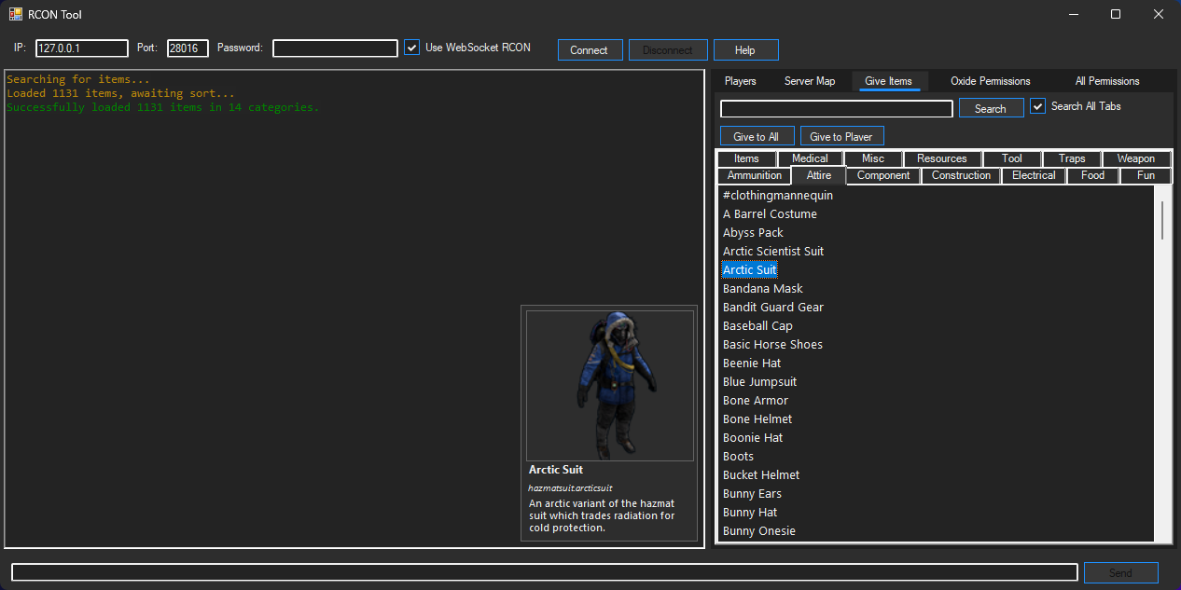The width and height of the screenshot is (1181, 590).
Task: Select Bandit Guard Gear from the item list
Action: 773,307
